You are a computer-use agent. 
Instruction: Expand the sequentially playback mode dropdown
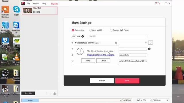click(146, 55)
